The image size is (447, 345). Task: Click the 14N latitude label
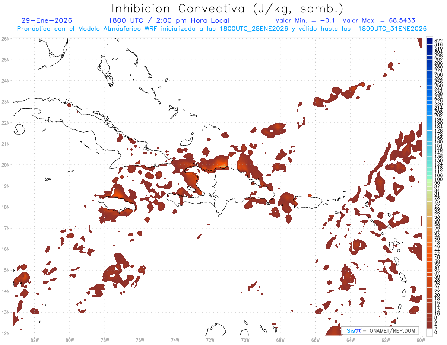pos(5,291)
